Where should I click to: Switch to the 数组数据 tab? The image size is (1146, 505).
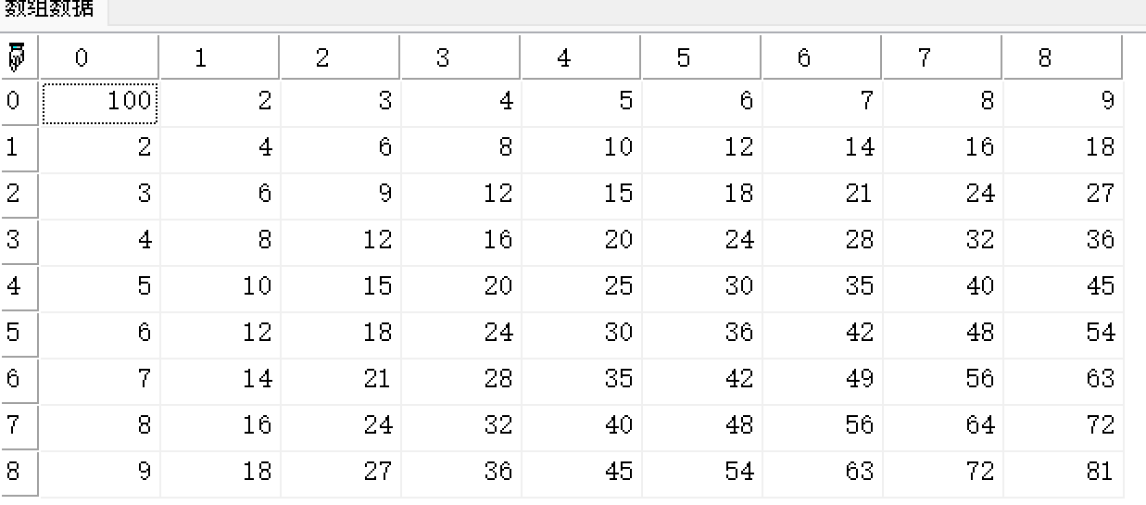point(50,10)
